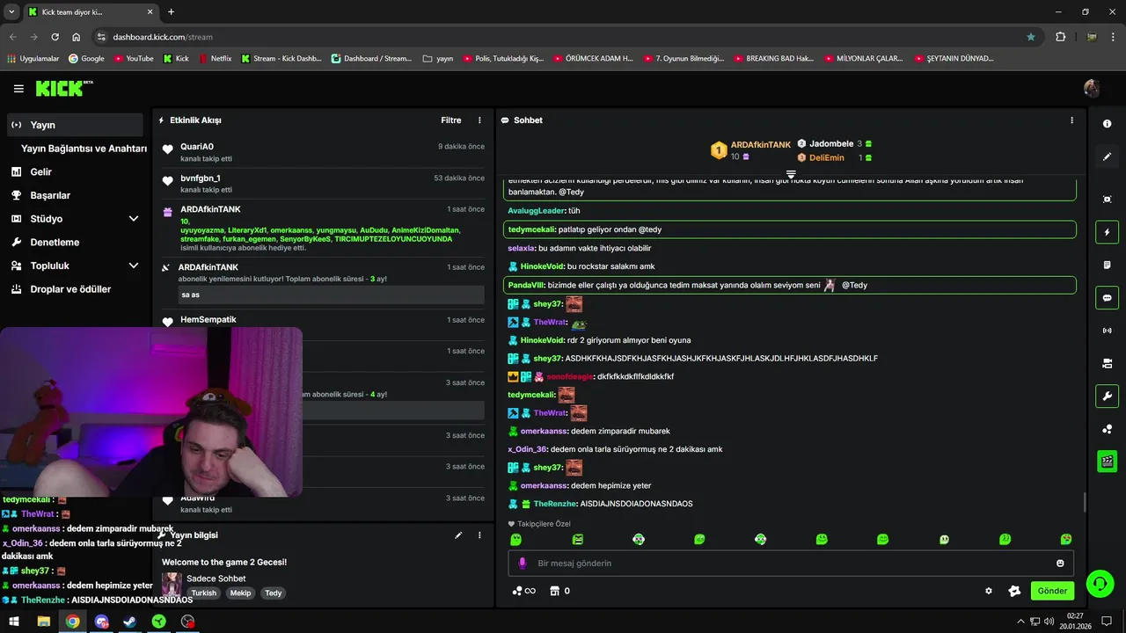Click the purple microphone icon in message box
The height and width of the screenshot is (633, 1126).
(x=522, y=563)
